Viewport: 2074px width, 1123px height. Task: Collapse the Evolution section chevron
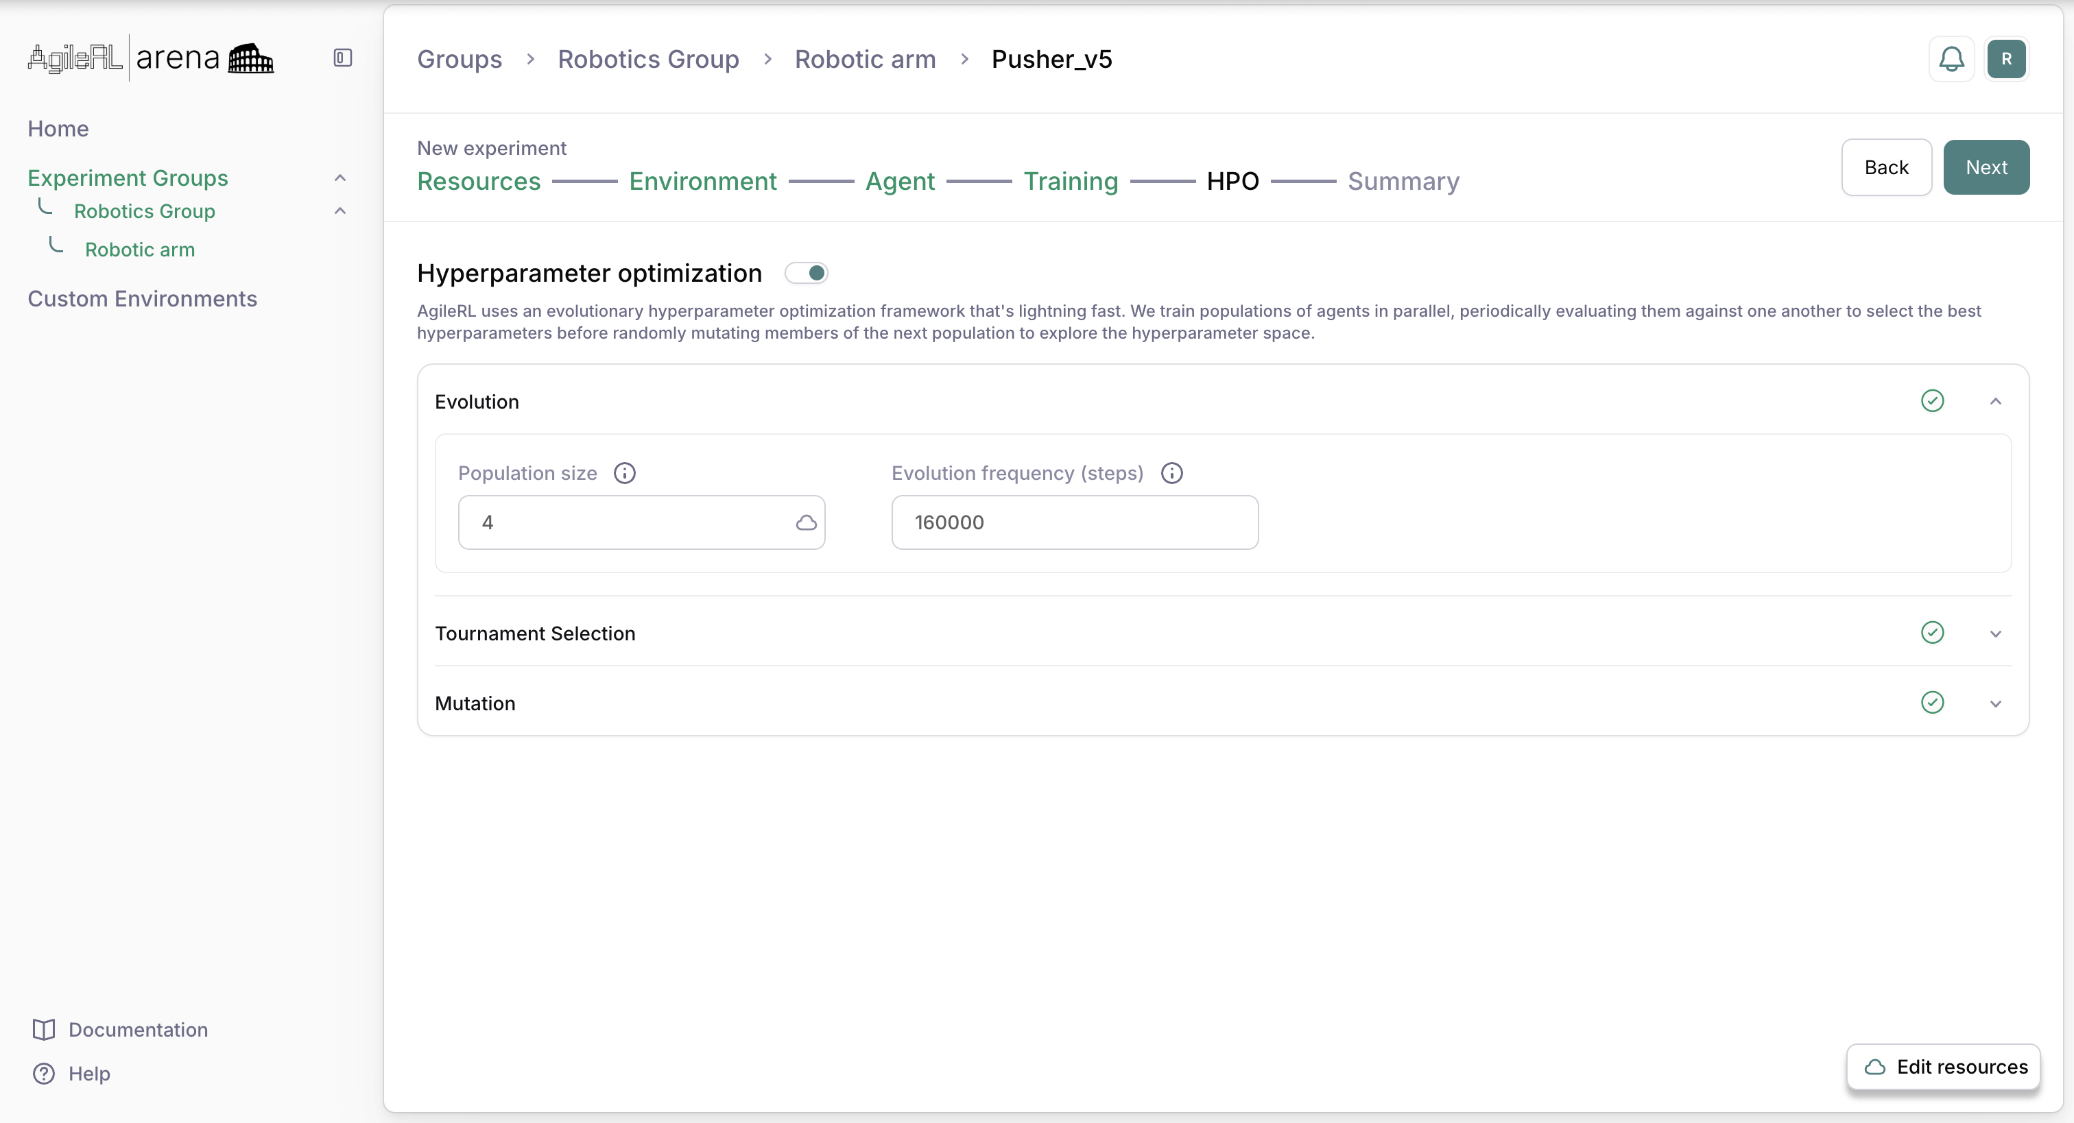(x=1995, y=402)
